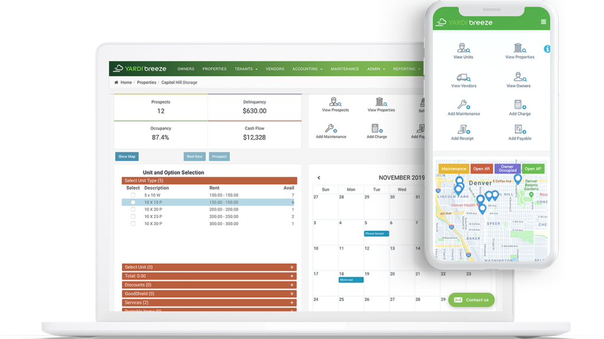The height and width of the screenshot is (339, 604).
Task: Open the hamburger menu on the mobile app
Action: click(x=544, y=21)
